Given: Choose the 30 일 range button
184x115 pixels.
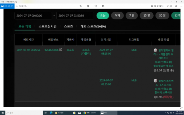Looking at the screenshot, I should [162, 16].
